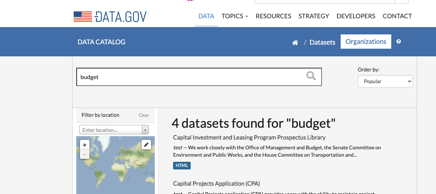Click the Datasets breadcrumb link
This screenshot has height=194, width=436.
click(322, 42)
